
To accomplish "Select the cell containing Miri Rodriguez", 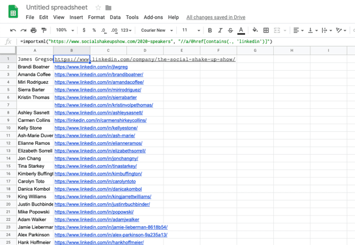I will [x=35, y=82].
